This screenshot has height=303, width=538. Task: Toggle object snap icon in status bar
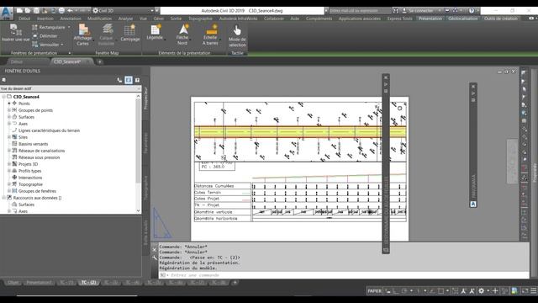440,291
